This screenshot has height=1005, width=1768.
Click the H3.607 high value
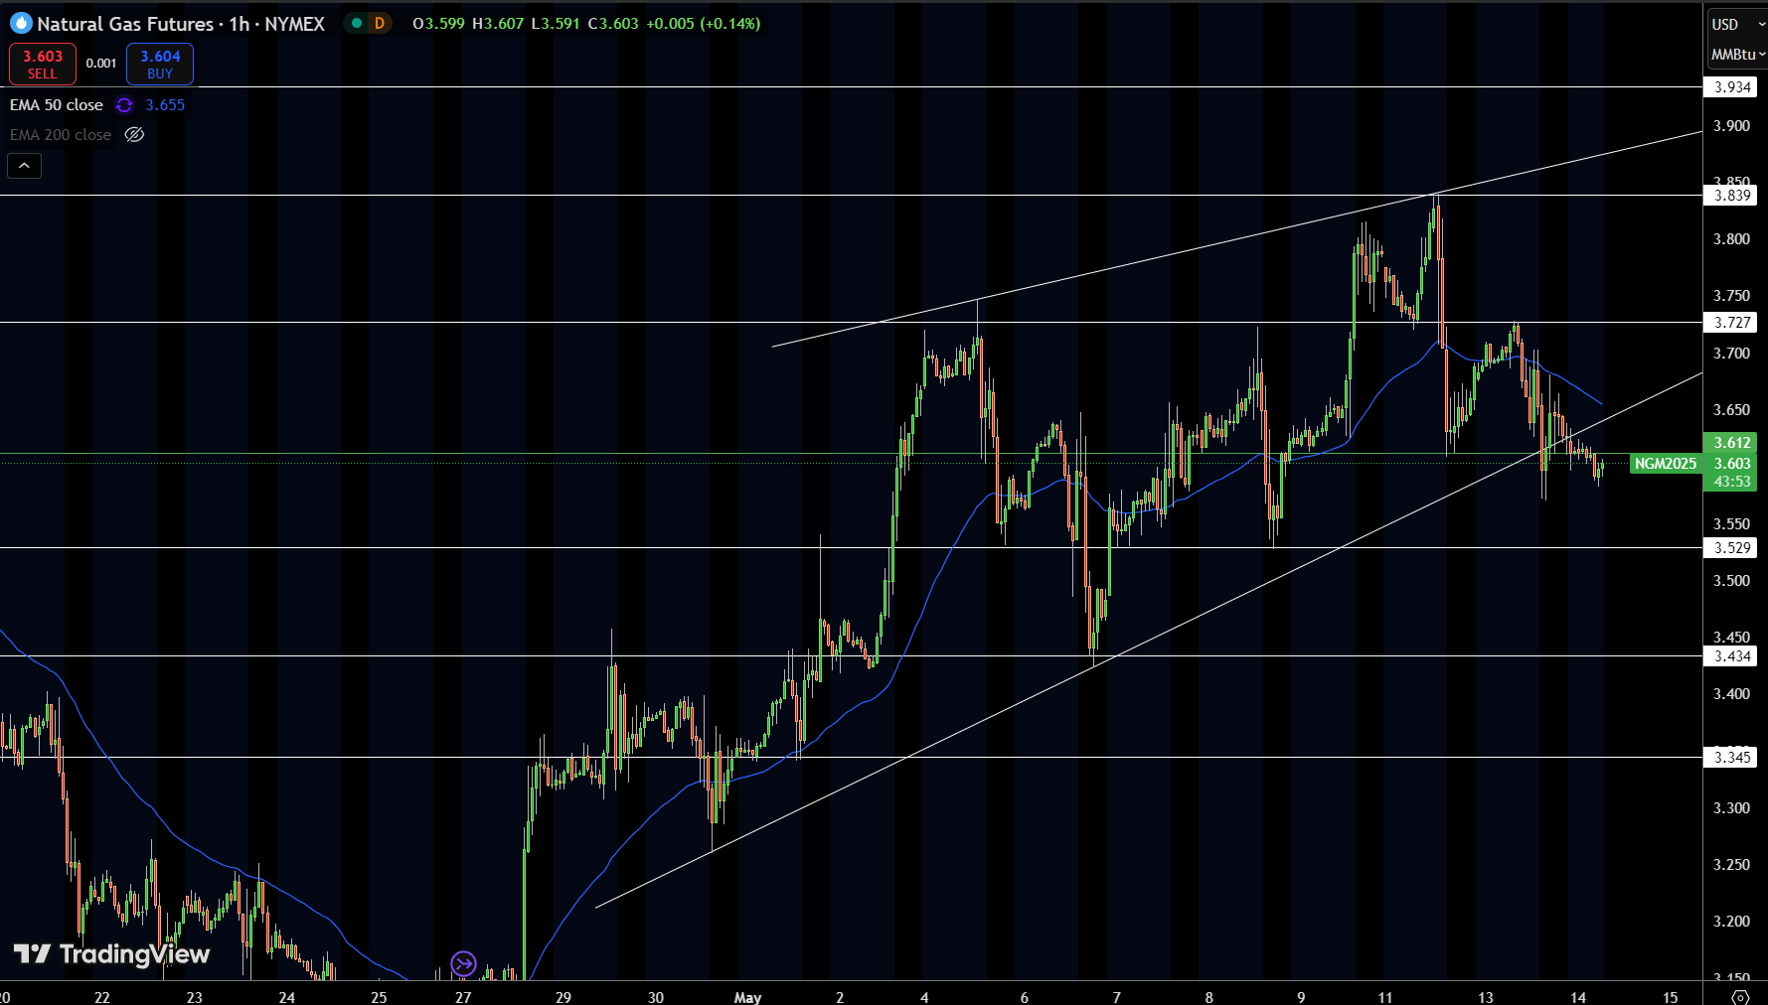pos(498,23)
